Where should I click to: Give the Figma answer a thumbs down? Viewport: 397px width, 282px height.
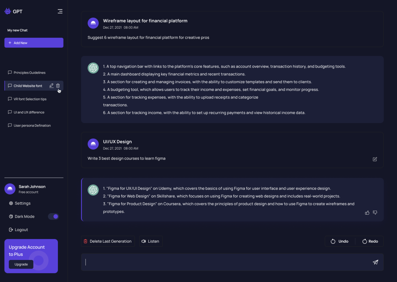point(375,213)
